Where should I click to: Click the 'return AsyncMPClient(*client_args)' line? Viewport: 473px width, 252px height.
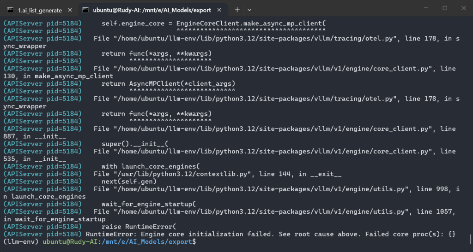tap(169, 83)
